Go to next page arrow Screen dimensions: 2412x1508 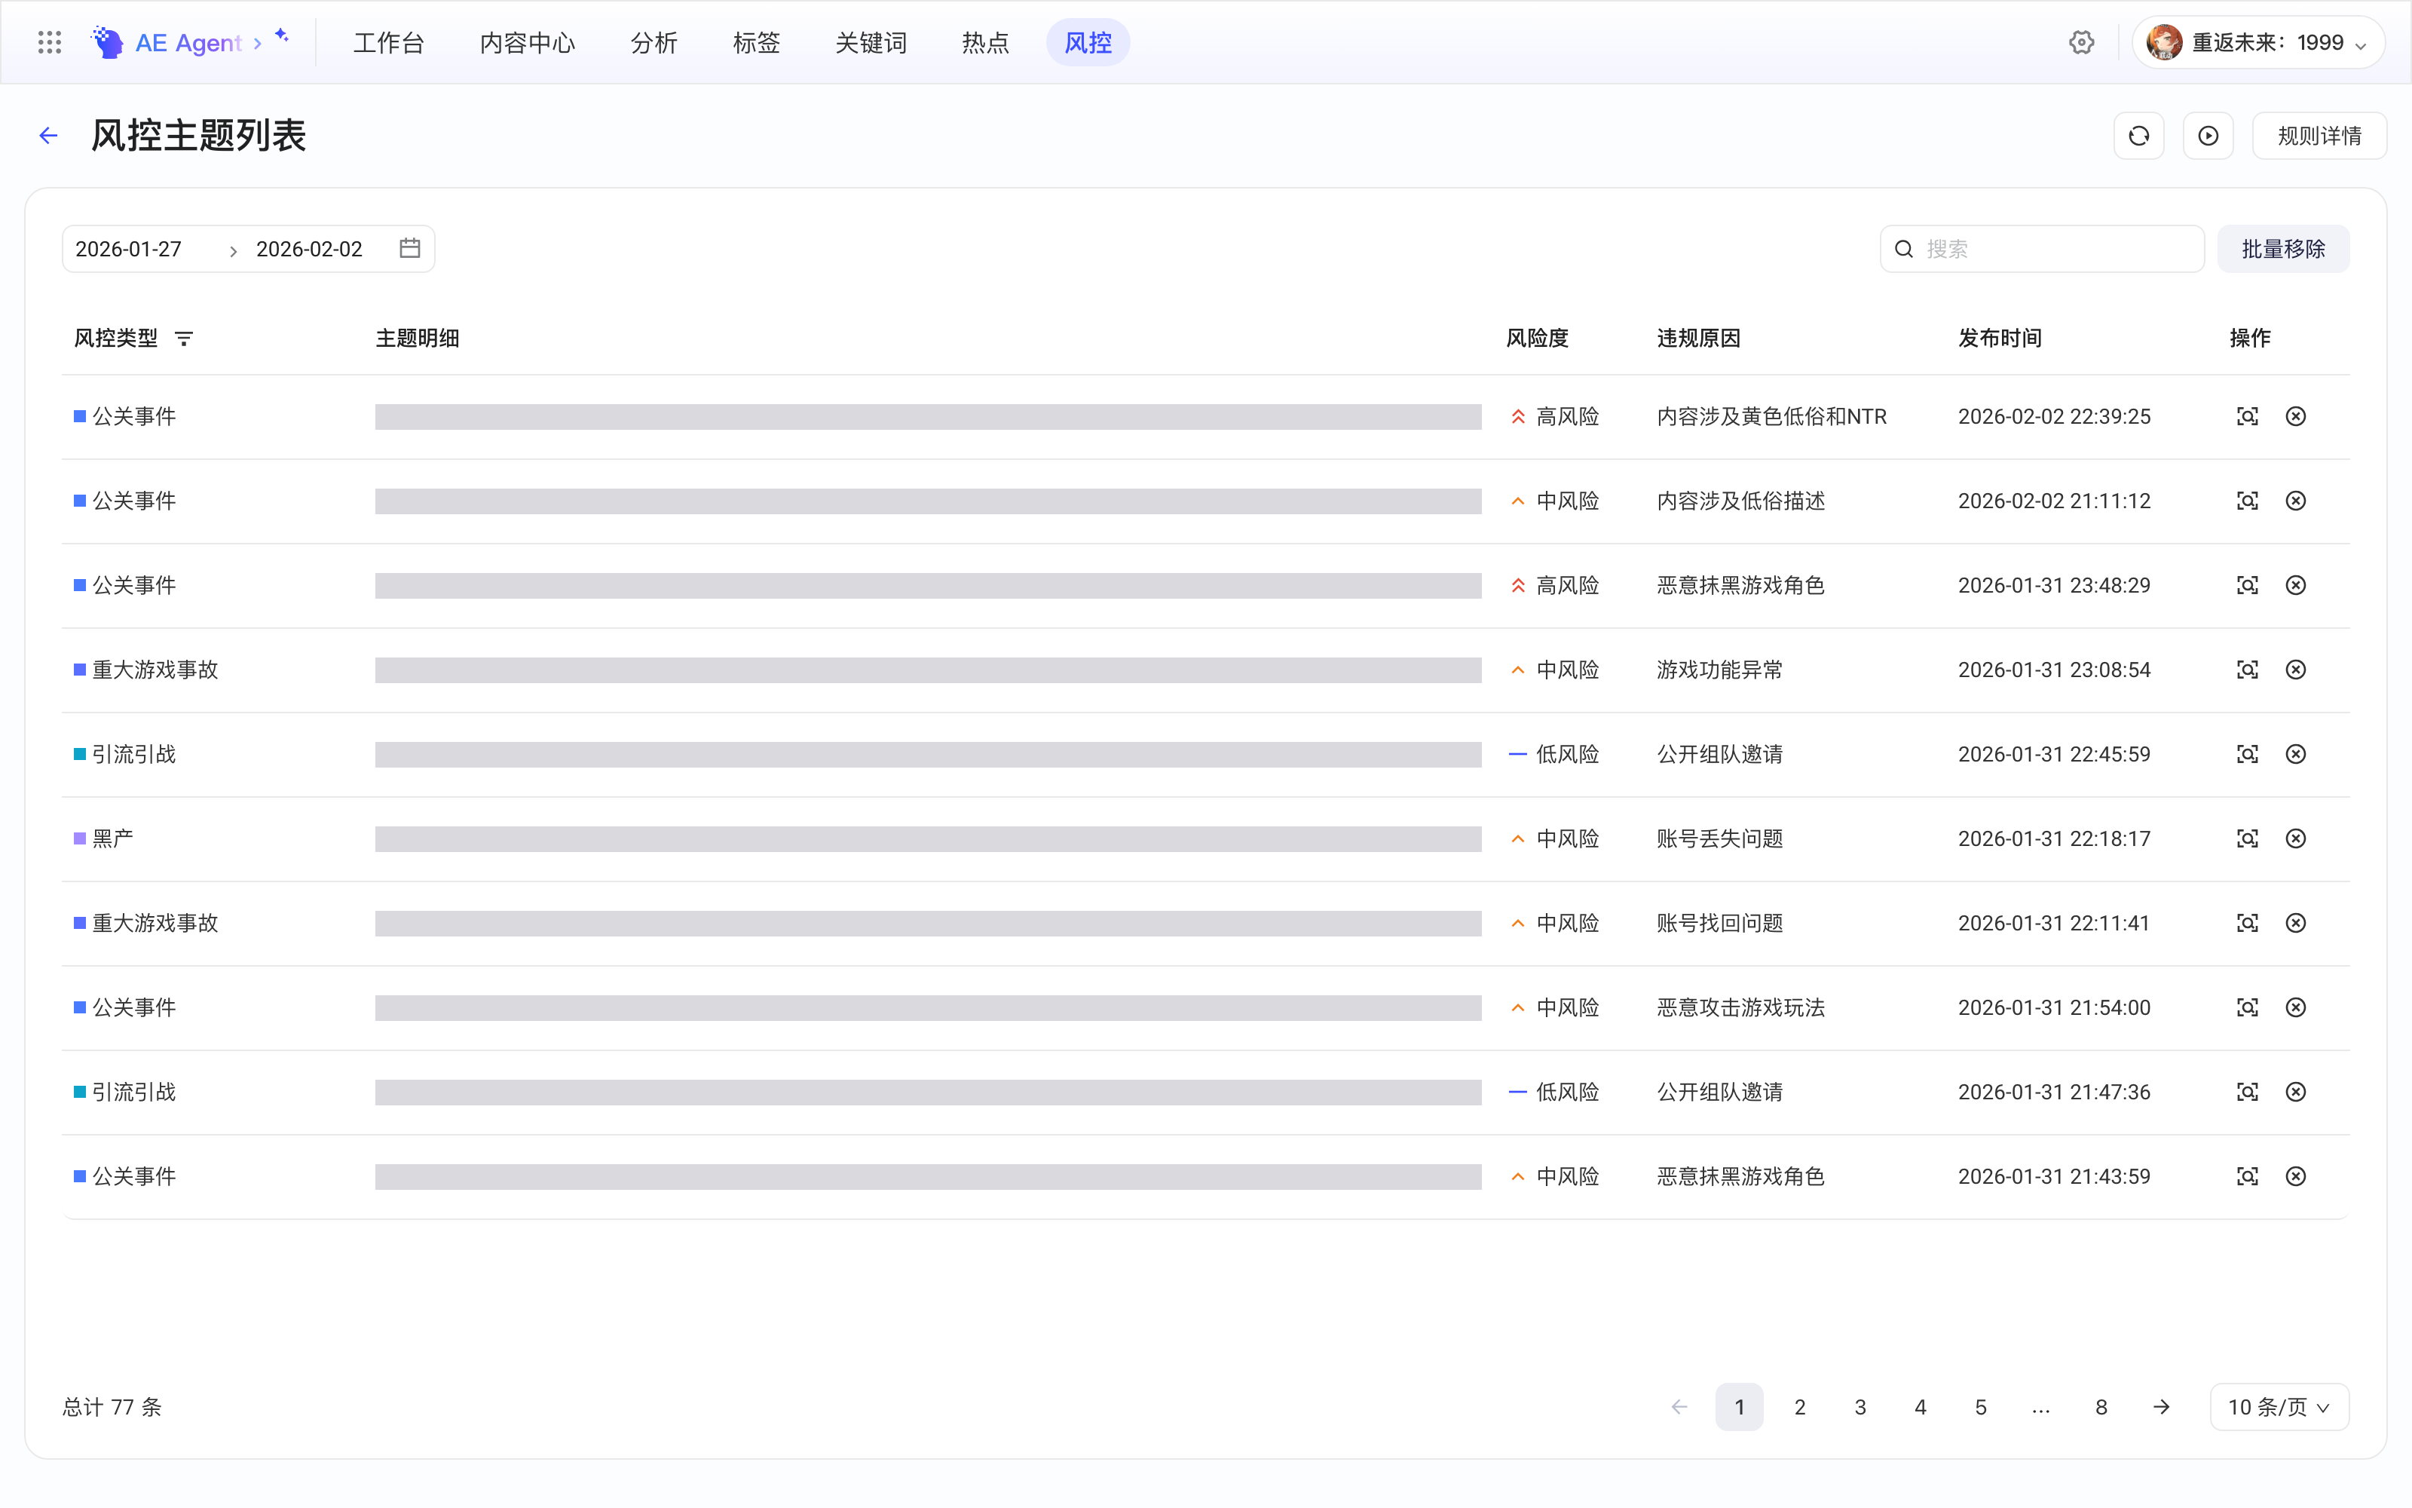[2161, 1407]
